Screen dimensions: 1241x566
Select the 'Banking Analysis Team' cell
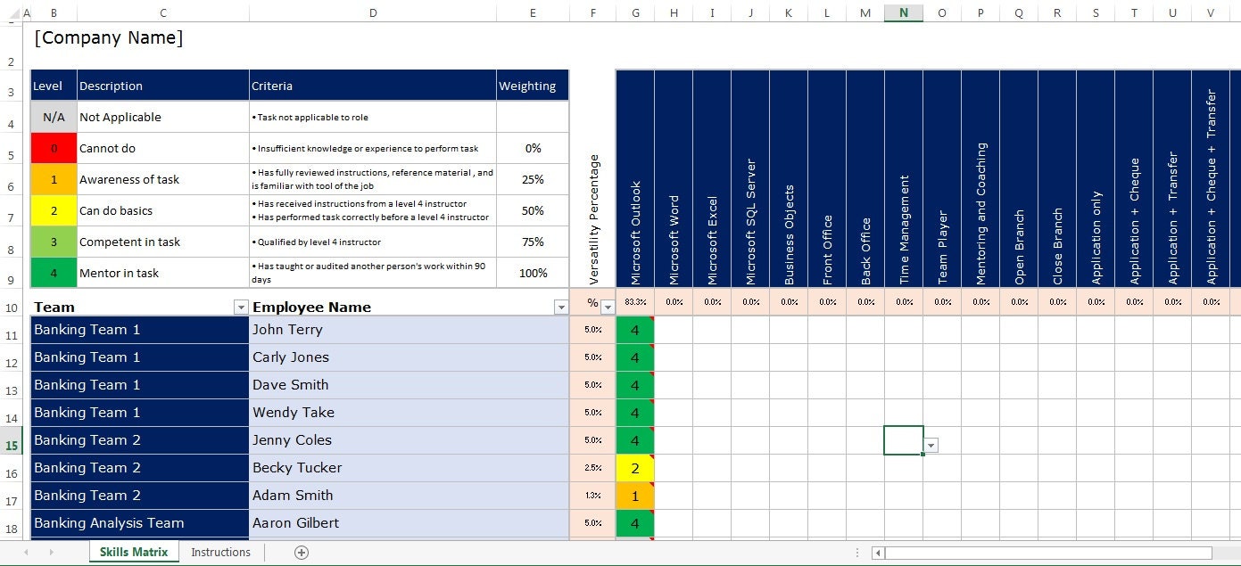(140, 523)
